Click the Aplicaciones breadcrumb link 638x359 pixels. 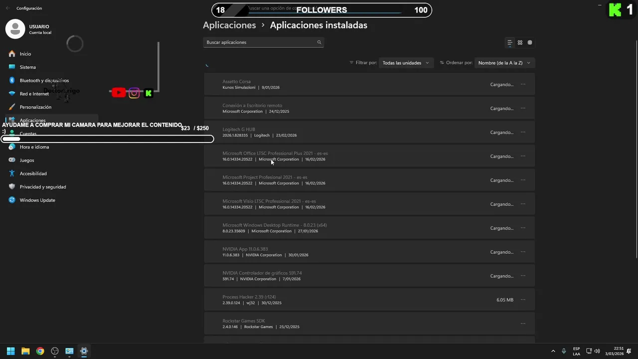(229, 25)
